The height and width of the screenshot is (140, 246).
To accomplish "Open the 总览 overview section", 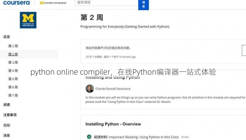I will [7, 37].
